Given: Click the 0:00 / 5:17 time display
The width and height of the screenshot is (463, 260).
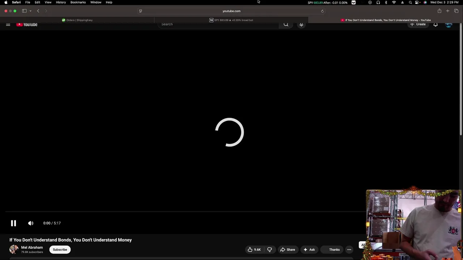Looking at the screenshot, I should click(52, 223).
